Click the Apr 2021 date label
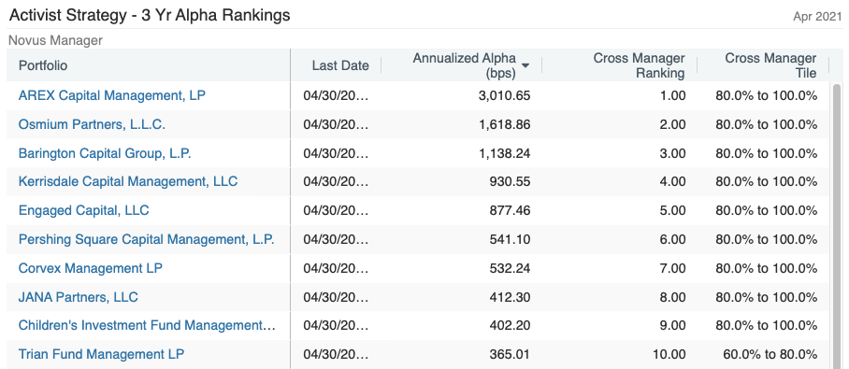849x369 pixels. 817,17
